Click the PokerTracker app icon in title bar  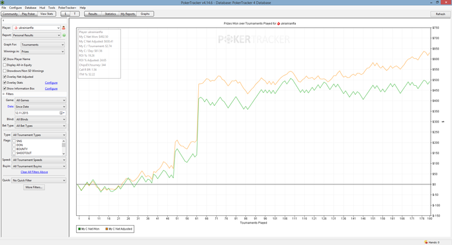point(3,3)
